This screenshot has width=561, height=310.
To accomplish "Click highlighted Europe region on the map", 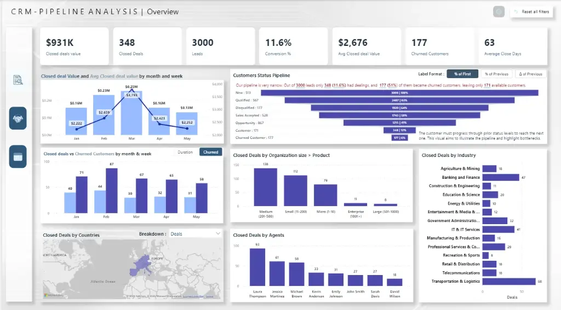I will (x=141, y=265).
